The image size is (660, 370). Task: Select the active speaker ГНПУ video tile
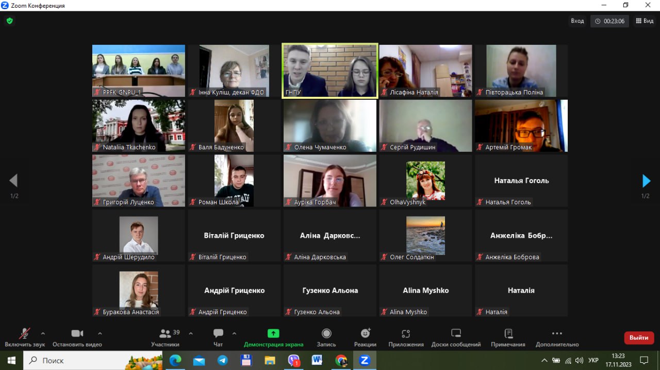pos(329,71)
